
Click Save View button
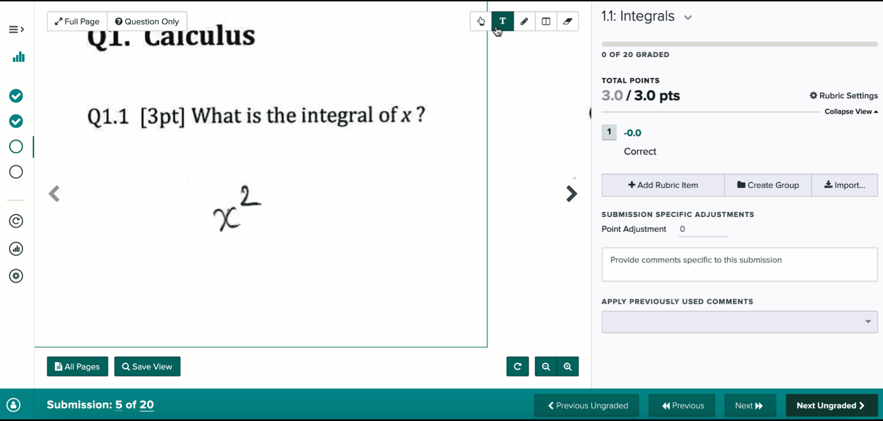point(147,366)
